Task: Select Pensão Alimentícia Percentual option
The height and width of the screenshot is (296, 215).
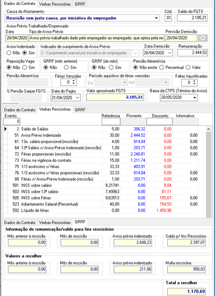Action: pyautogui.click(x=162, y=67)
